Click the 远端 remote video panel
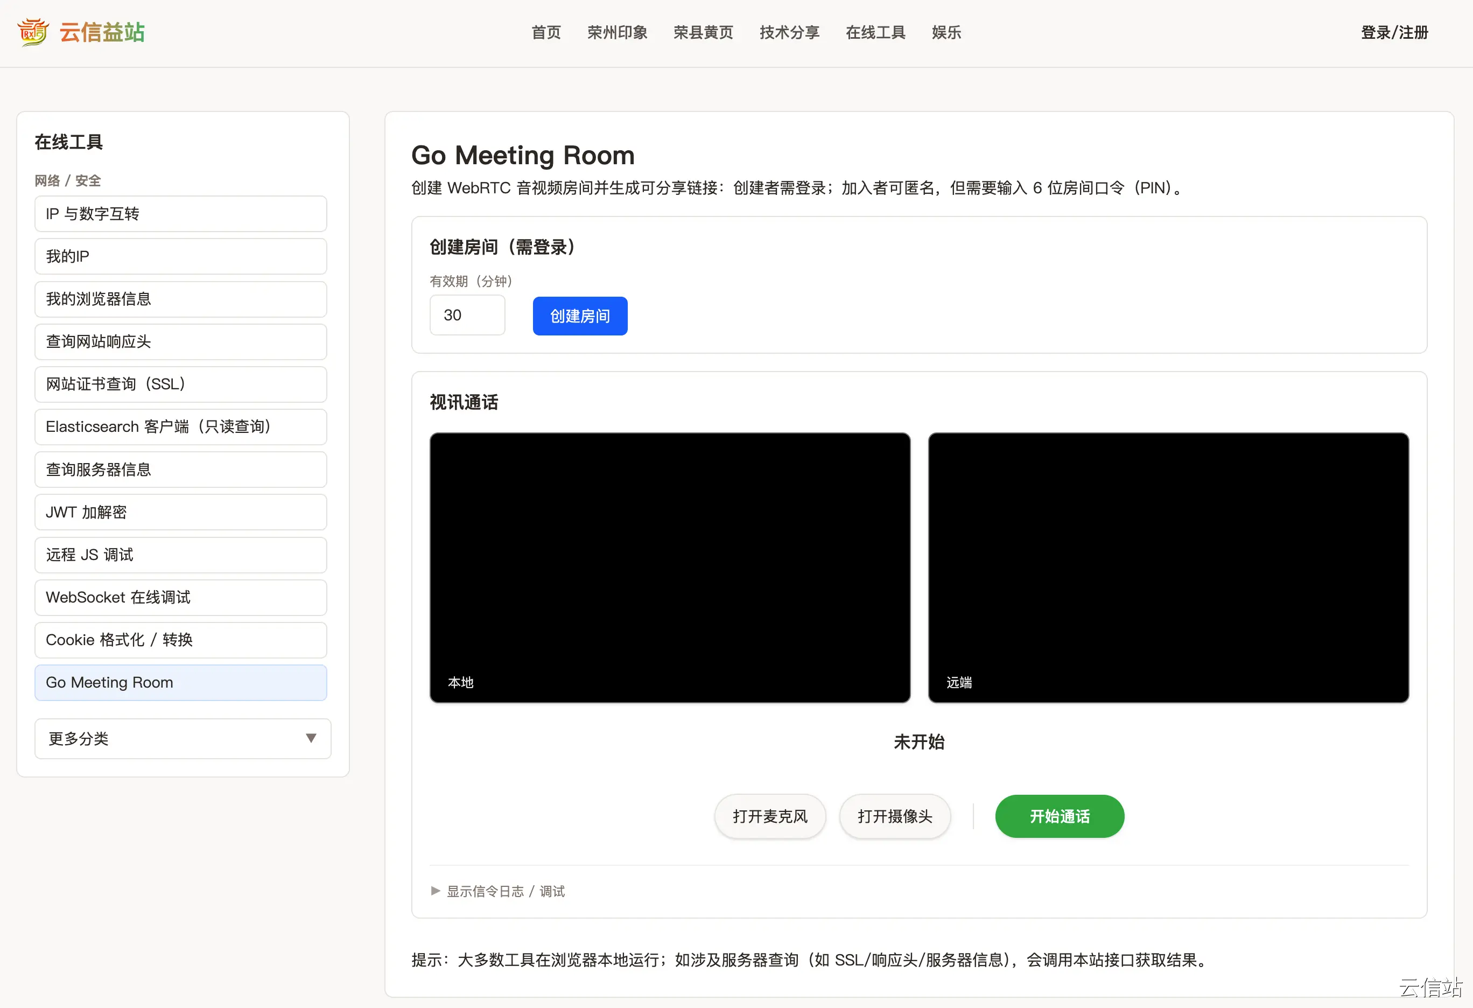The image size is (1473, 1008). coord(1168,567)
